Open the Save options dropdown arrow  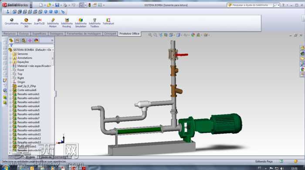click(x=61, y=5)
